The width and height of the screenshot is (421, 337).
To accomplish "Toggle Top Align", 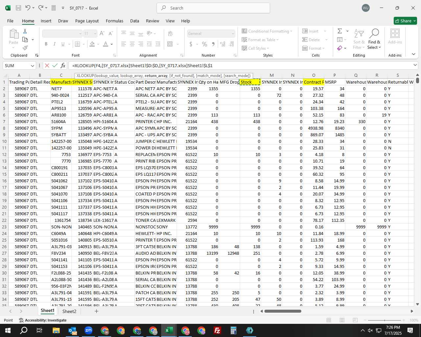I will tap(123, 33).
